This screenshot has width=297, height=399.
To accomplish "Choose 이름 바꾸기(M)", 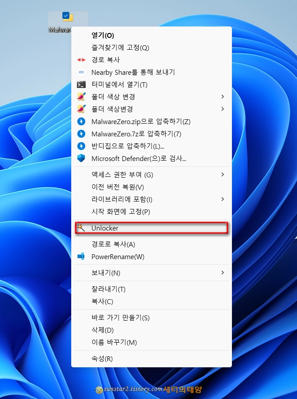I will pyautogui.click(x=152, y=342).
